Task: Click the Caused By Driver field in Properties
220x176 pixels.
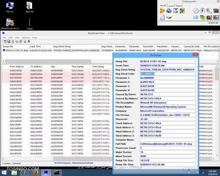Action: pos(167,94)
